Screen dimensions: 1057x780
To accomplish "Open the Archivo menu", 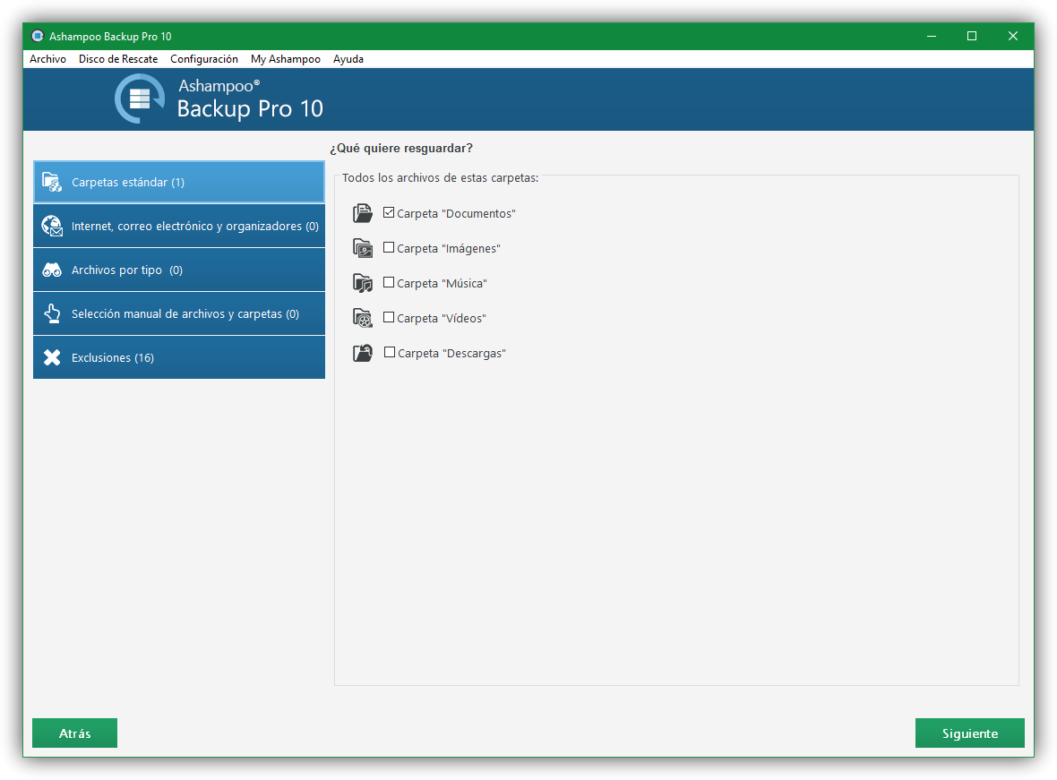I will [x=47, y=58].
